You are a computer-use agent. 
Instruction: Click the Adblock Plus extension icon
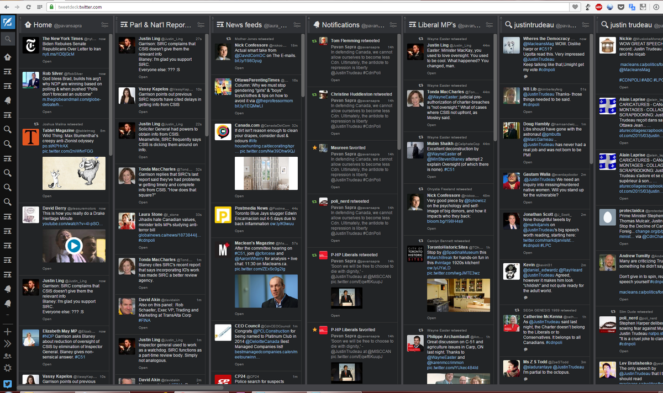[598, 7]
